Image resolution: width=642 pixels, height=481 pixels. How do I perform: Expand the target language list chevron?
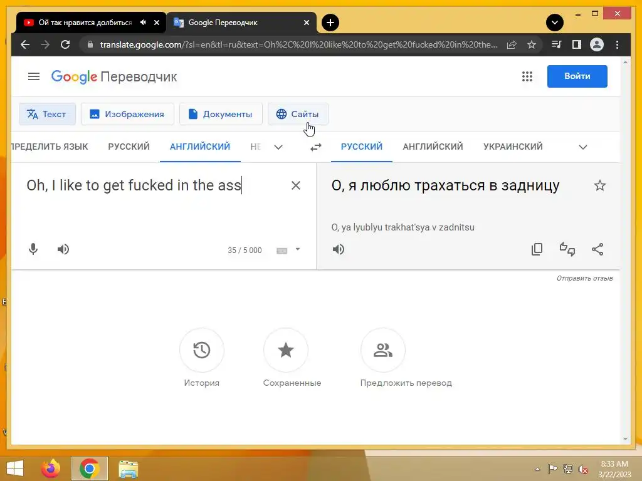tap(583, 147)
